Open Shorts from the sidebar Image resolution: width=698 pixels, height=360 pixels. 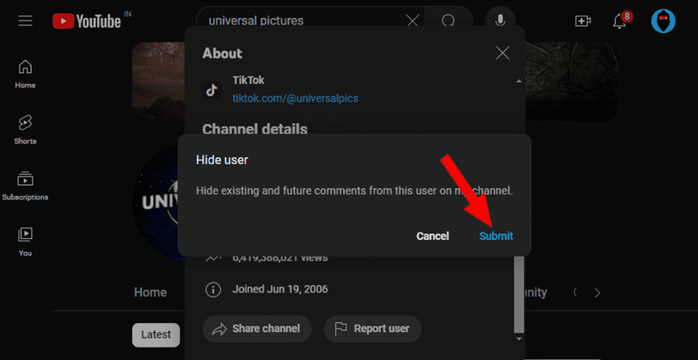click(x=25, y=130)
